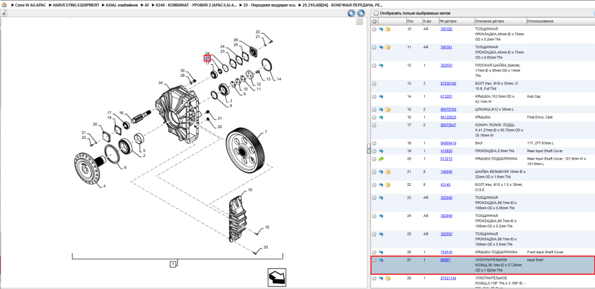Go to previous diagram with left arrow
595x289 pixels.
[x=352, y=13]
